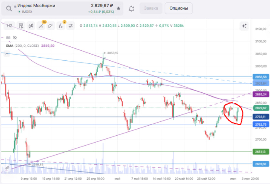Select the EMA 200 indicator legend
The image size is (270, 184).
pyautogui.click(x=30, y=46)
